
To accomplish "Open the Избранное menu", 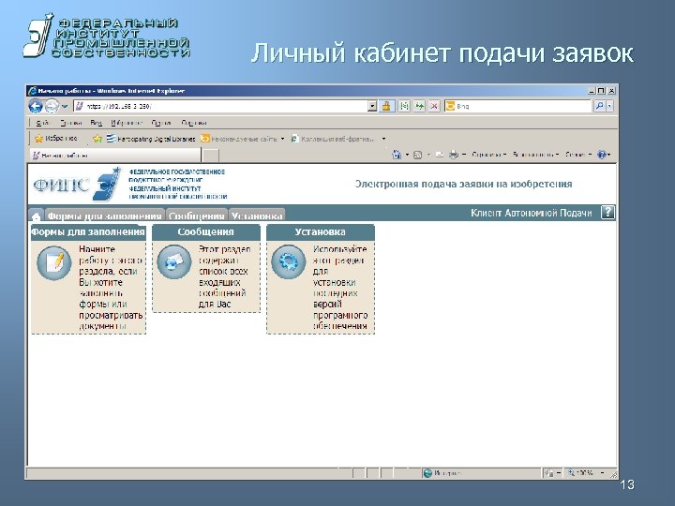I will click(x=127, y=123).
